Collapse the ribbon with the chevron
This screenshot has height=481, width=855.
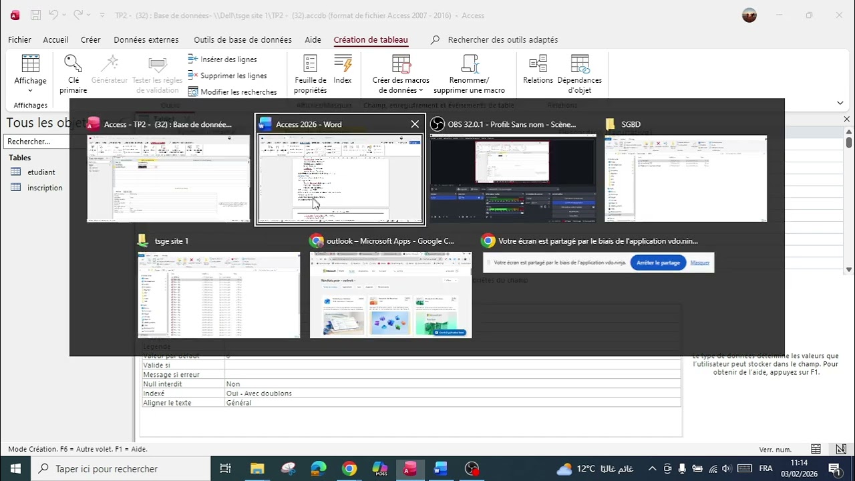tap(840, 103)
